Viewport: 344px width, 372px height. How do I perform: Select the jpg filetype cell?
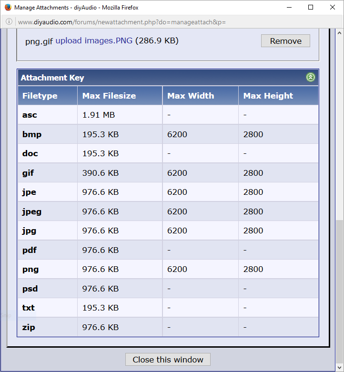(x=48, y=231)
